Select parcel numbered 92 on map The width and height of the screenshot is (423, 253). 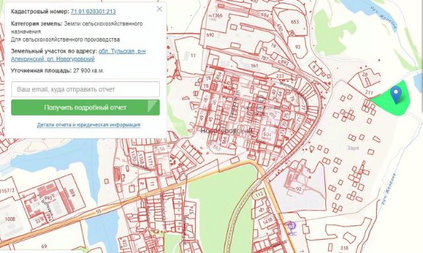[x=299, y=189]
